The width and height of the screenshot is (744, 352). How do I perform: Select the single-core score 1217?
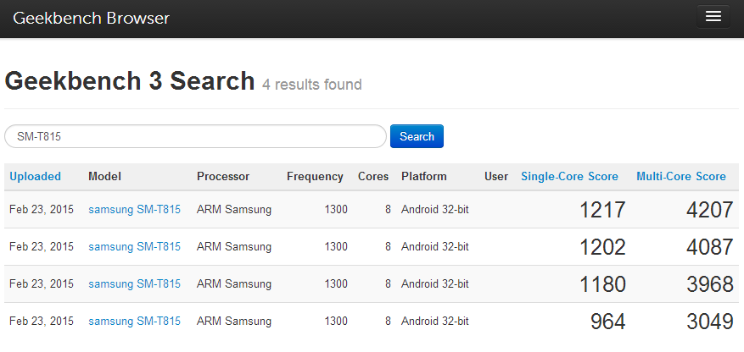[602, 210]
